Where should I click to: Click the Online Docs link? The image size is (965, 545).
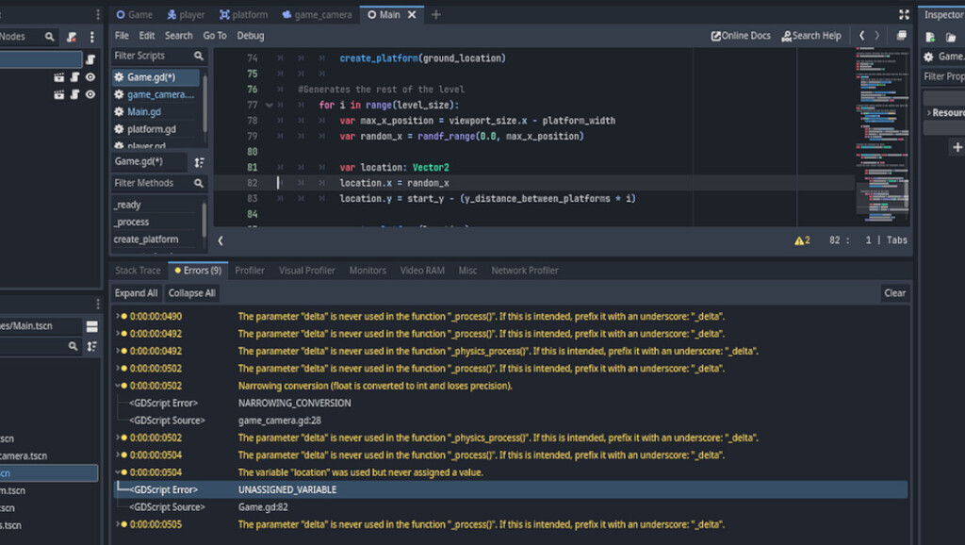741,35
